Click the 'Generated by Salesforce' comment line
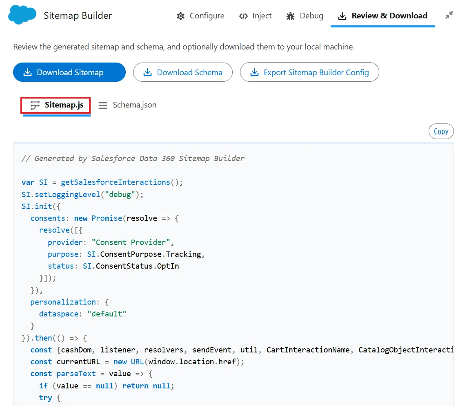The height and width of the screenshot is (406, 467). [133, 158]
